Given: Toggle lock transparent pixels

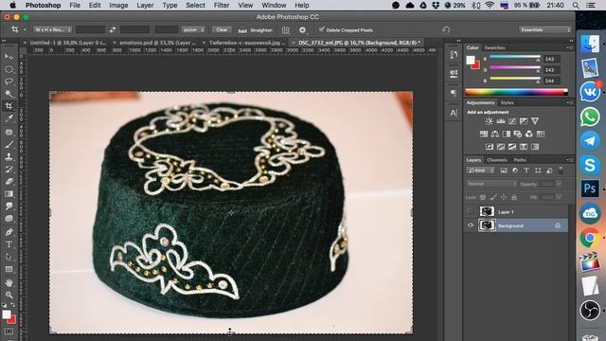Looking at the screenshot, I should coord(483,197).
